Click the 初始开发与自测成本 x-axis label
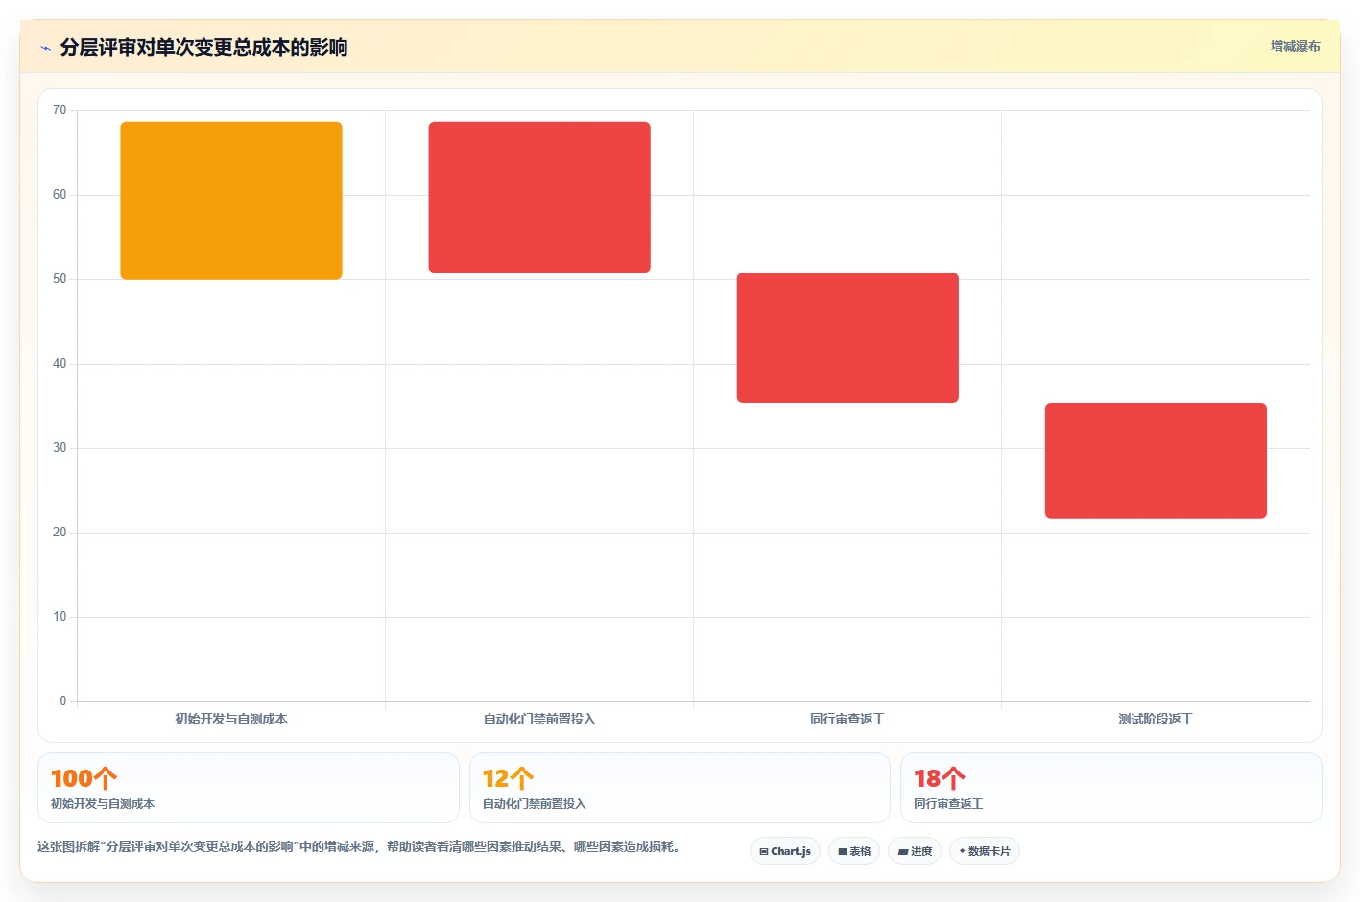This screenshot has width=1360, height=902. 231,719
